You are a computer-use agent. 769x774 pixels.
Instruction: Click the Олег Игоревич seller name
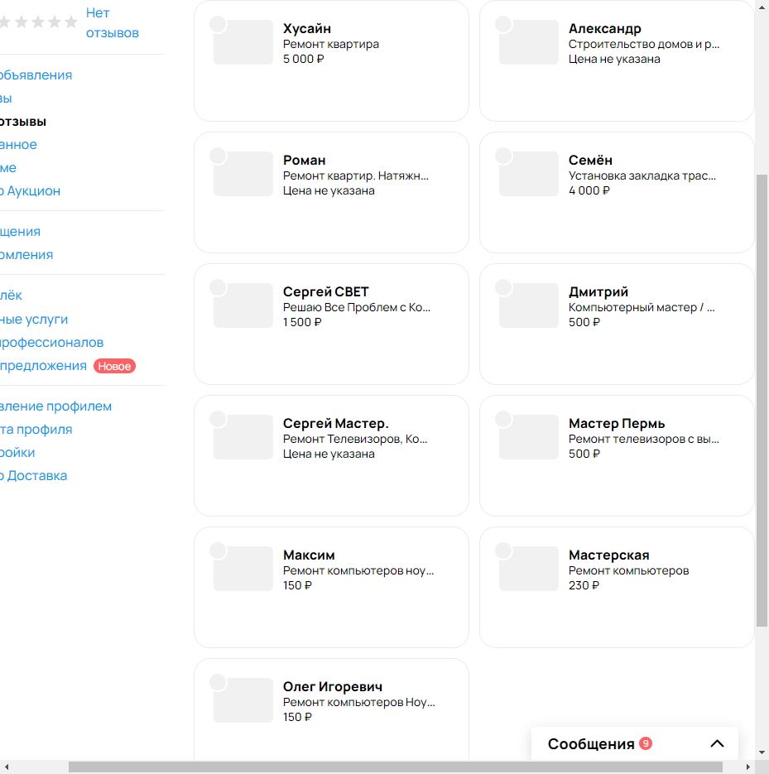coord(333,686)
